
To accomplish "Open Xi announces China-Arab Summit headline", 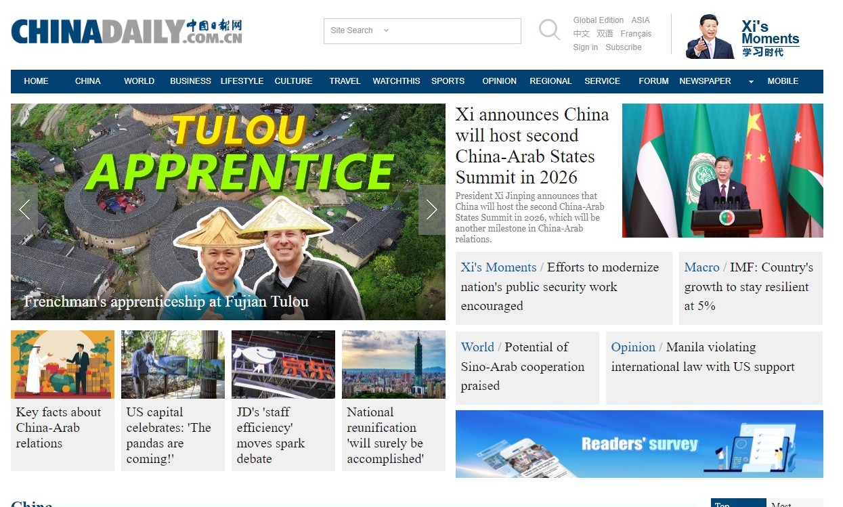I will pyautogui.click(x=532, y=146).
